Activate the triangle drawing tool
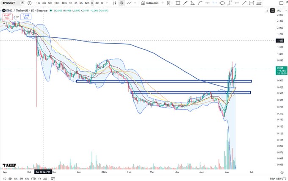The width and height of the screenshot is (288, 181). (x=192, y=3)
